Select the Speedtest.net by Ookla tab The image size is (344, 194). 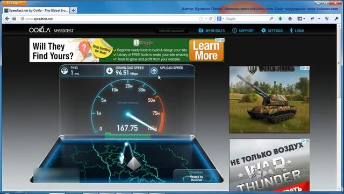(37, 10)
